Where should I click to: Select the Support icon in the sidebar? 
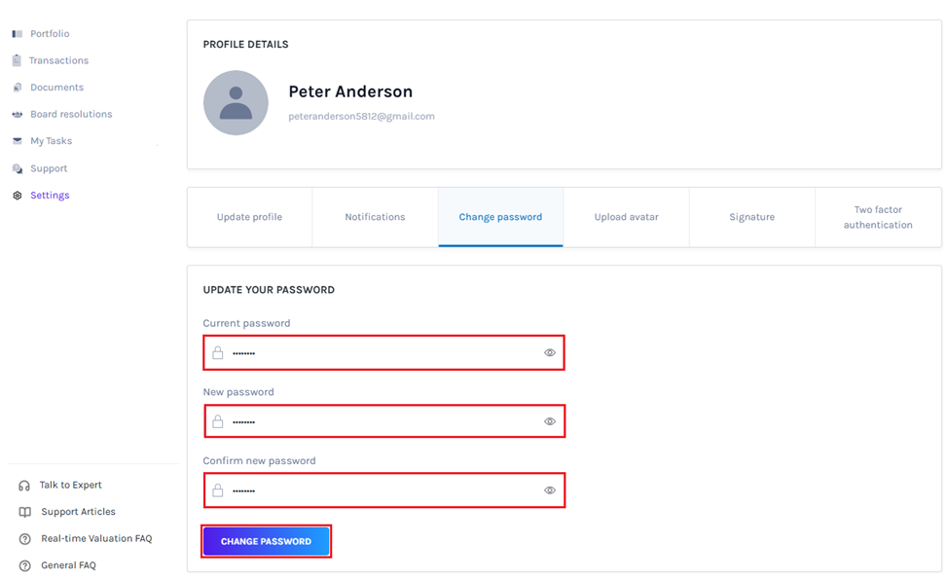pyautogui.click(x=16, y=167)
